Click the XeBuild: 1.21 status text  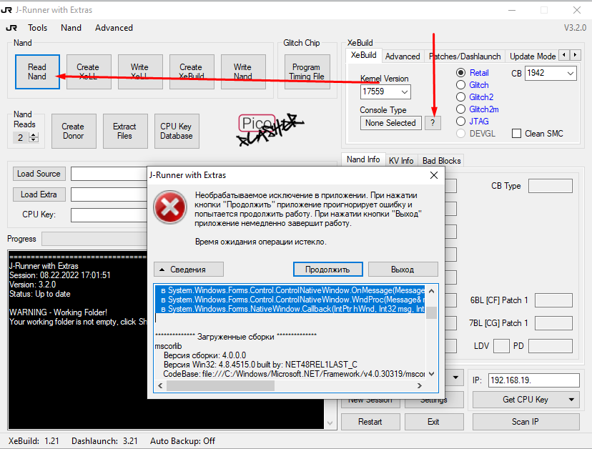pyautogui.click(x=34, y=441)
